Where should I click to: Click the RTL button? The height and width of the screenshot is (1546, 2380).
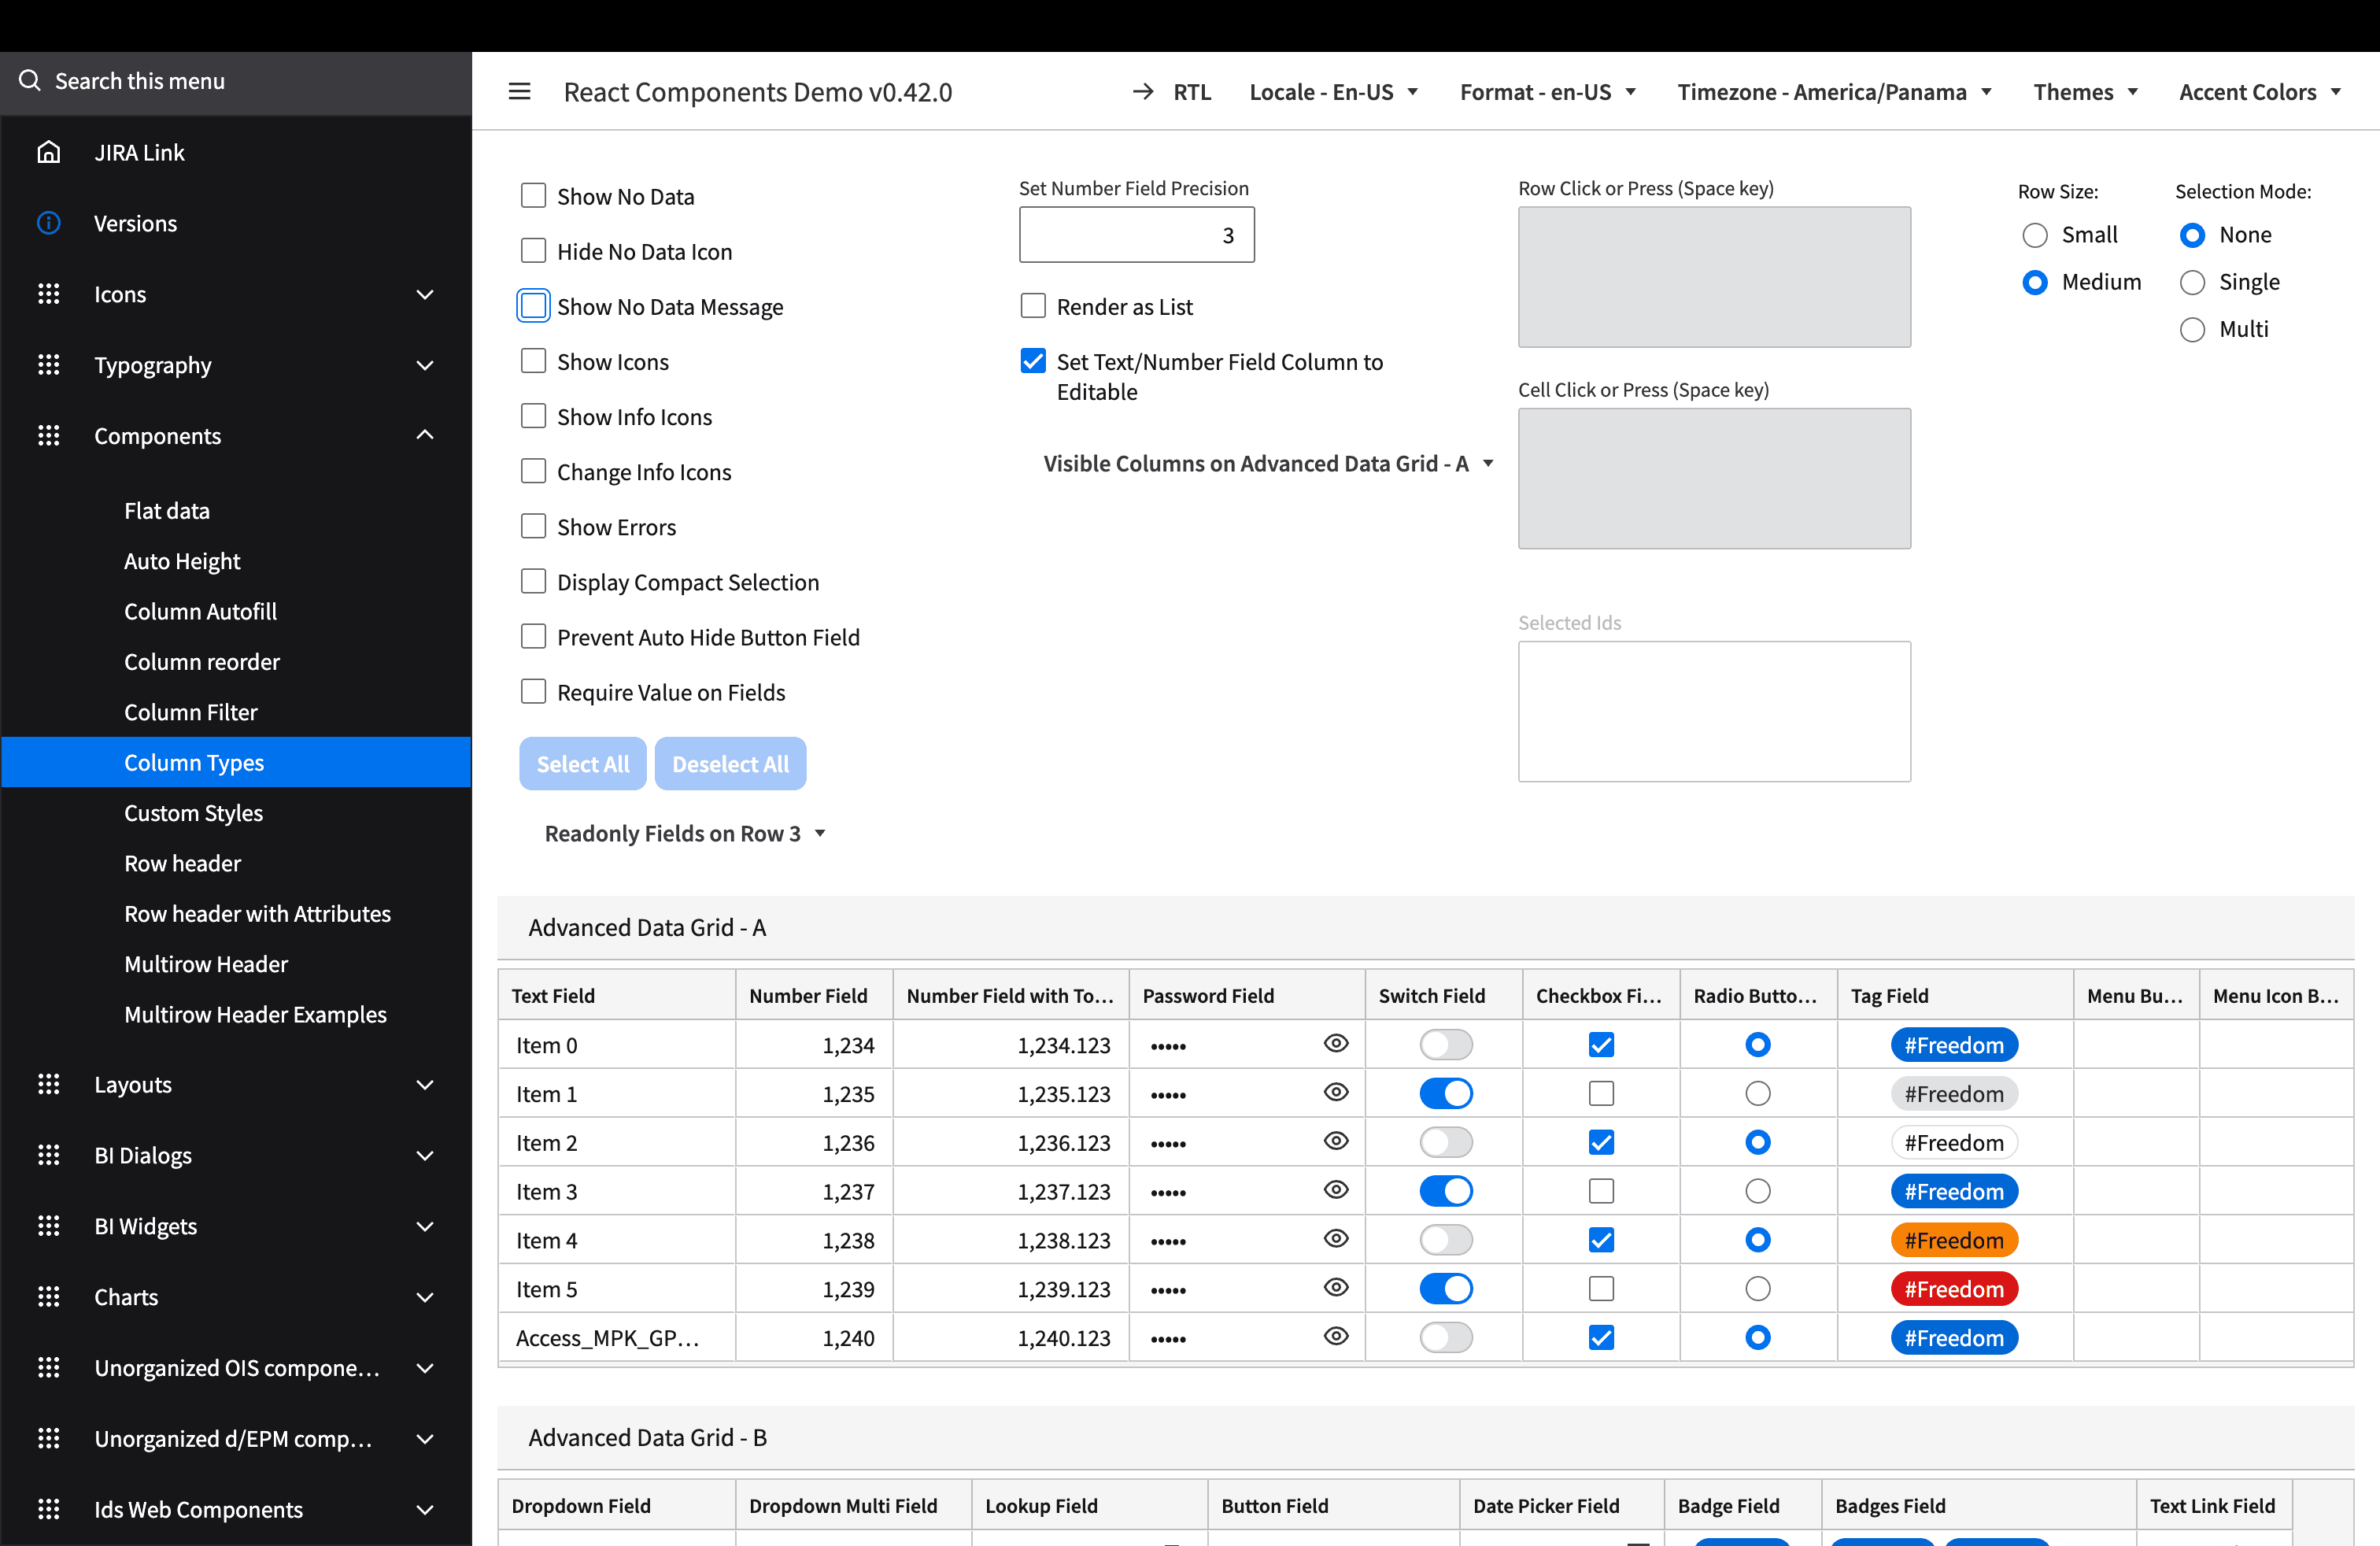[x=1172, y=92]
